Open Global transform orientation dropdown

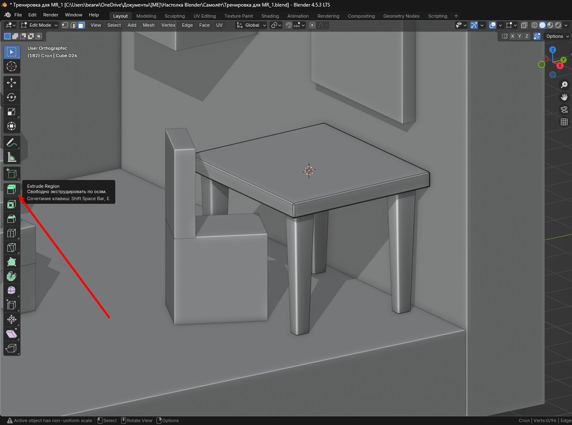pos(252,25)
